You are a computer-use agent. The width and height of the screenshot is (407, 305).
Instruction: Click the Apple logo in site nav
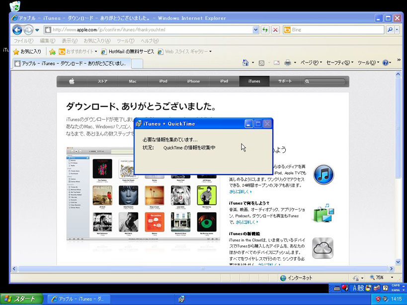point(72,81)
